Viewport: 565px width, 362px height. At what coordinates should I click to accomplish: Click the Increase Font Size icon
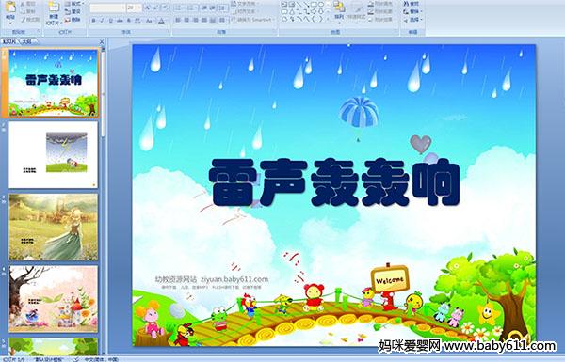pyautogui.click(x=147, y=8)
